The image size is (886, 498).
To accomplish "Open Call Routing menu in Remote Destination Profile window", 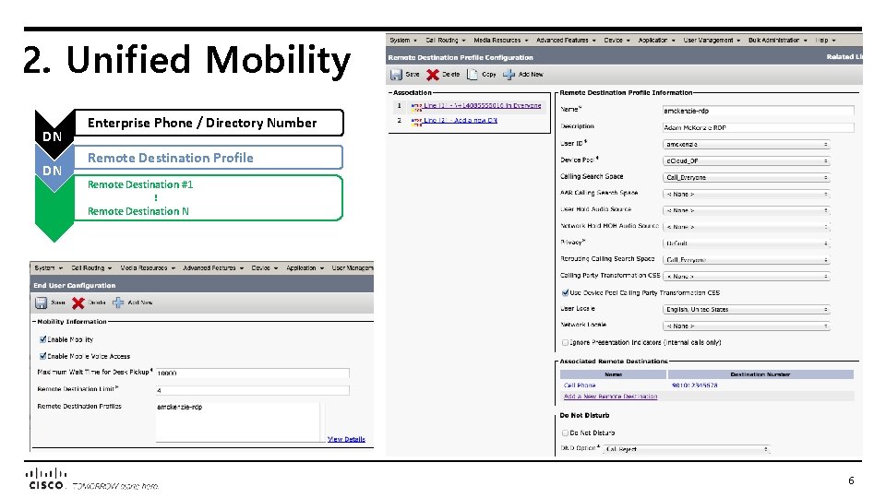I will coord(445,41).
